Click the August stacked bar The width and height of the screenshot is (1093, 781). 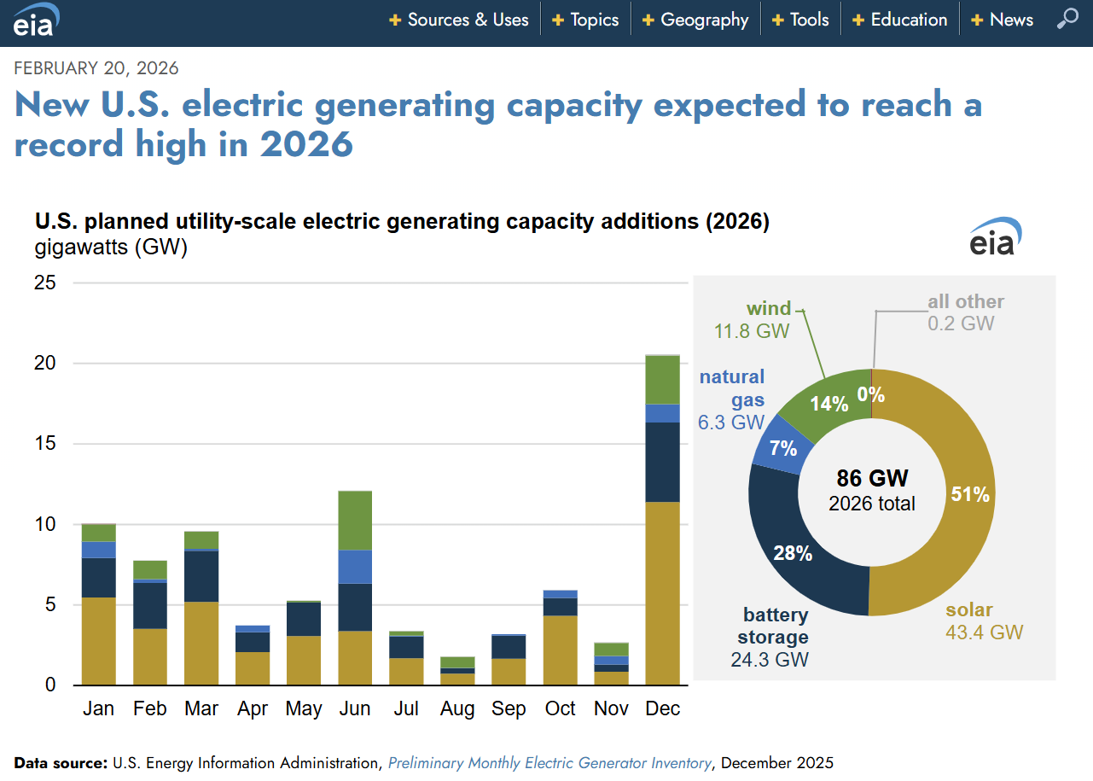pos(458,671)
